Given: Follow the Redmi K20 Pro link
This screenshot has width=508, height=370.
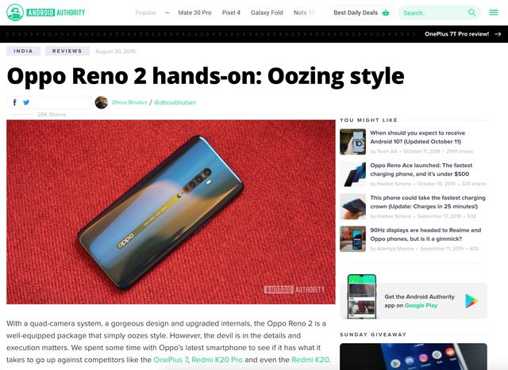Looking at the screenshot, I should 217,360.
